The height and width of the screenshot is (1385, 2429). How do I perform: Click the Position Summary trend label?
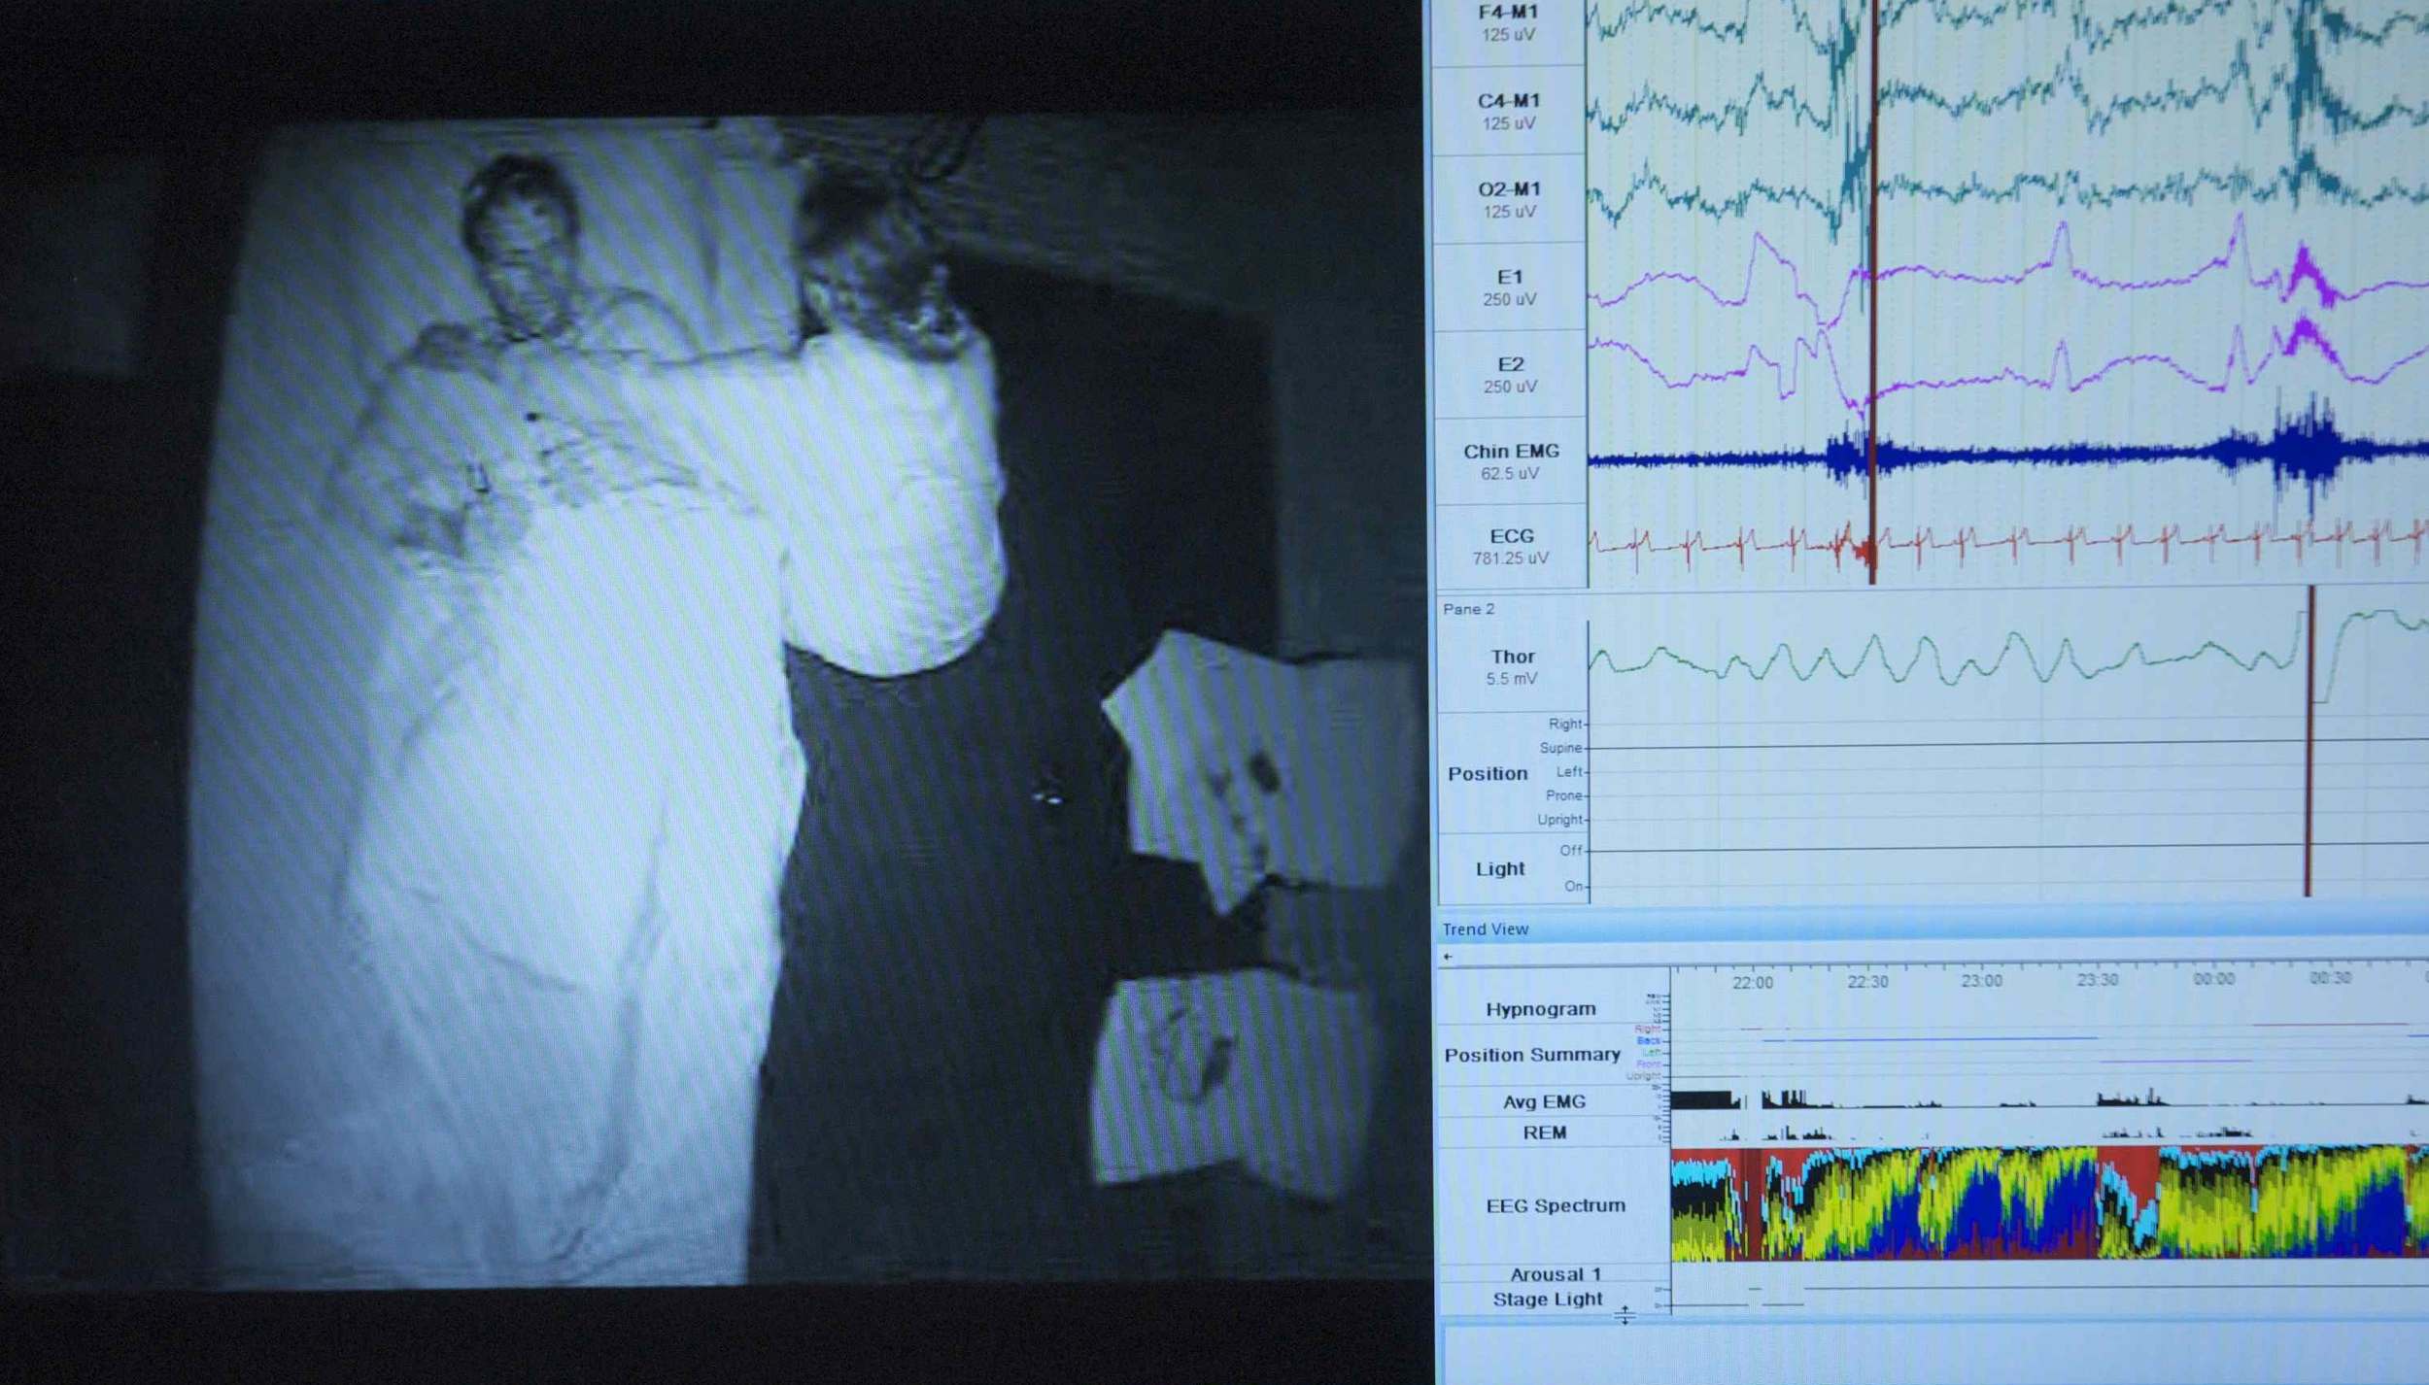point(1532,1055)
